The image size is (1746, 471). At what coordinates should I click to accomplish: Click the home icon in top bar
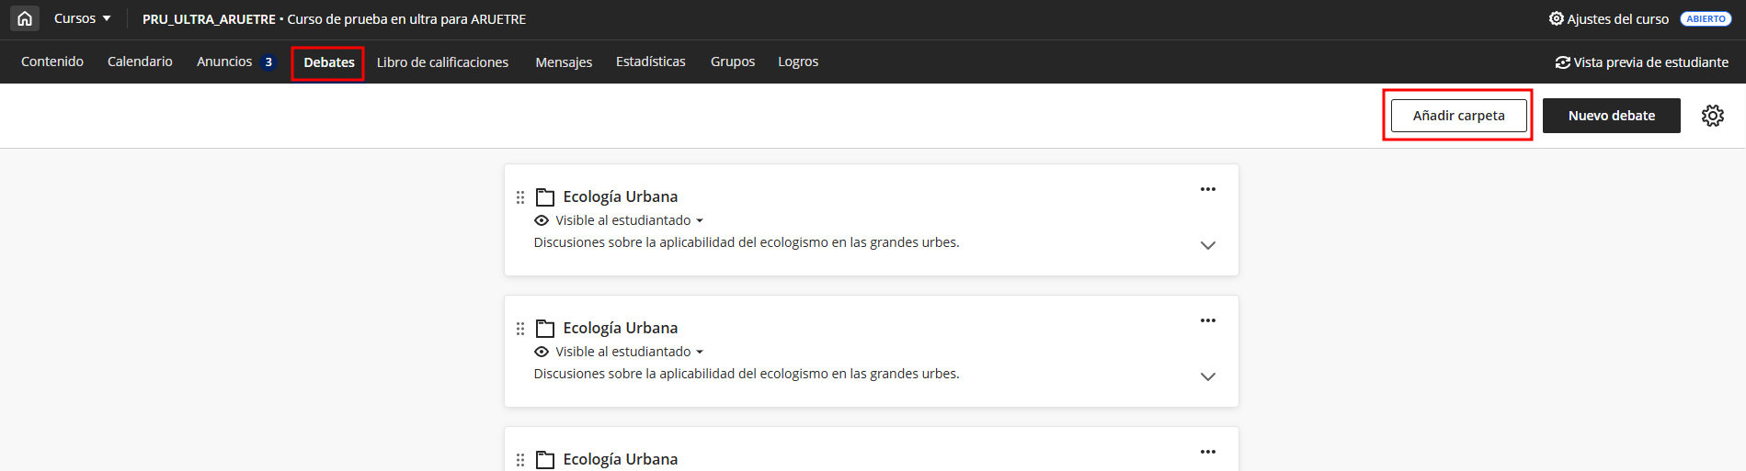pos(25,18)
